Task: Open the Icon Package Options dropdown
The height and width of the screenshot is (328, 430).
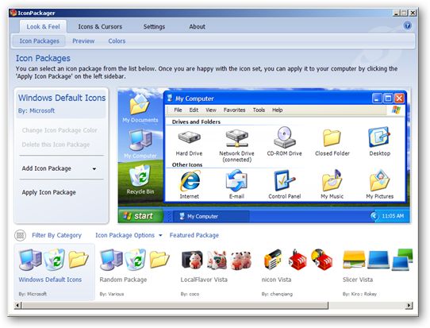Action: [129, 235]
